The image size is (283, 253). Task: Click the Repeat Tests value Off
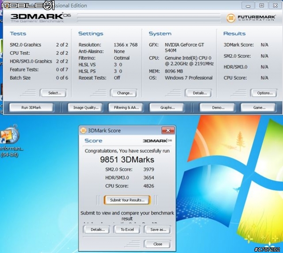(117, 78)
